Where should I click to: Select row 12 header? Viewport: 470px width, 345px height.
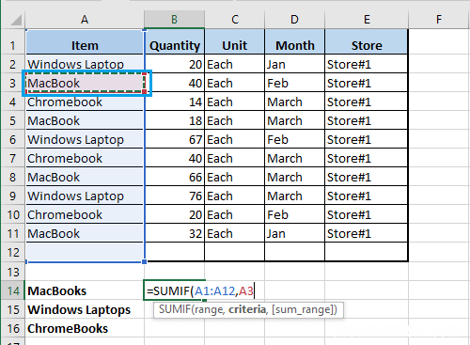pyautogui.click(x=12, y=252)
